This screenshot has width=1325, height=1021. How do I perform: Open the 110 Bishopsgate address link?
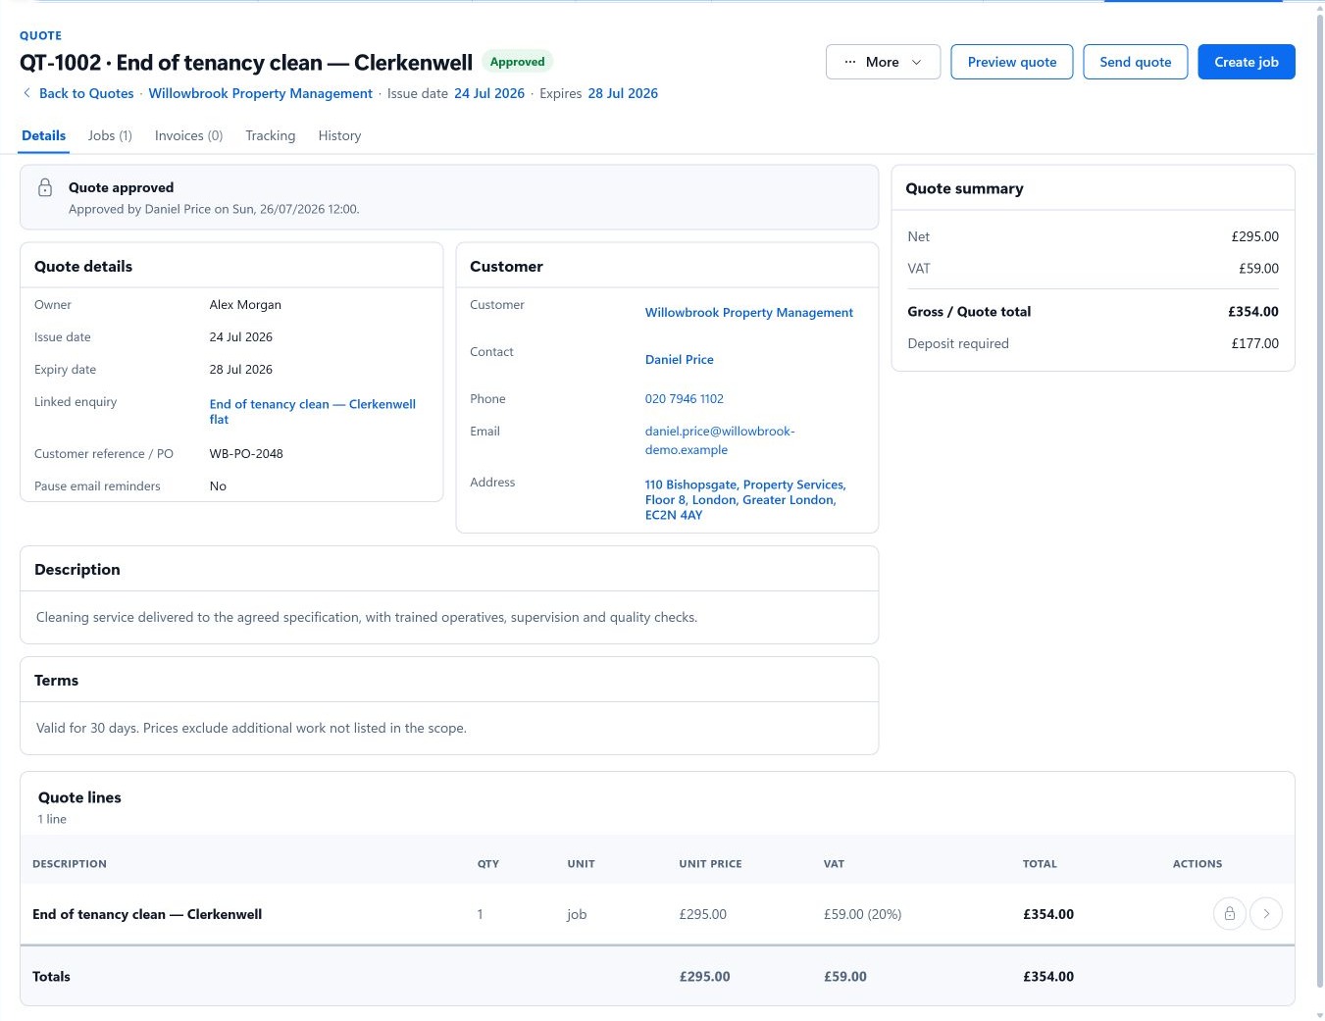pos(745,499)
